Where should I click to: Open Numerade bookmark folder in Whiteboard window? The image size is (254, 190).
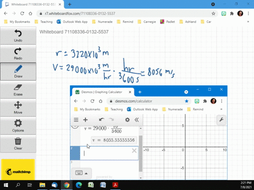point(102,22)
